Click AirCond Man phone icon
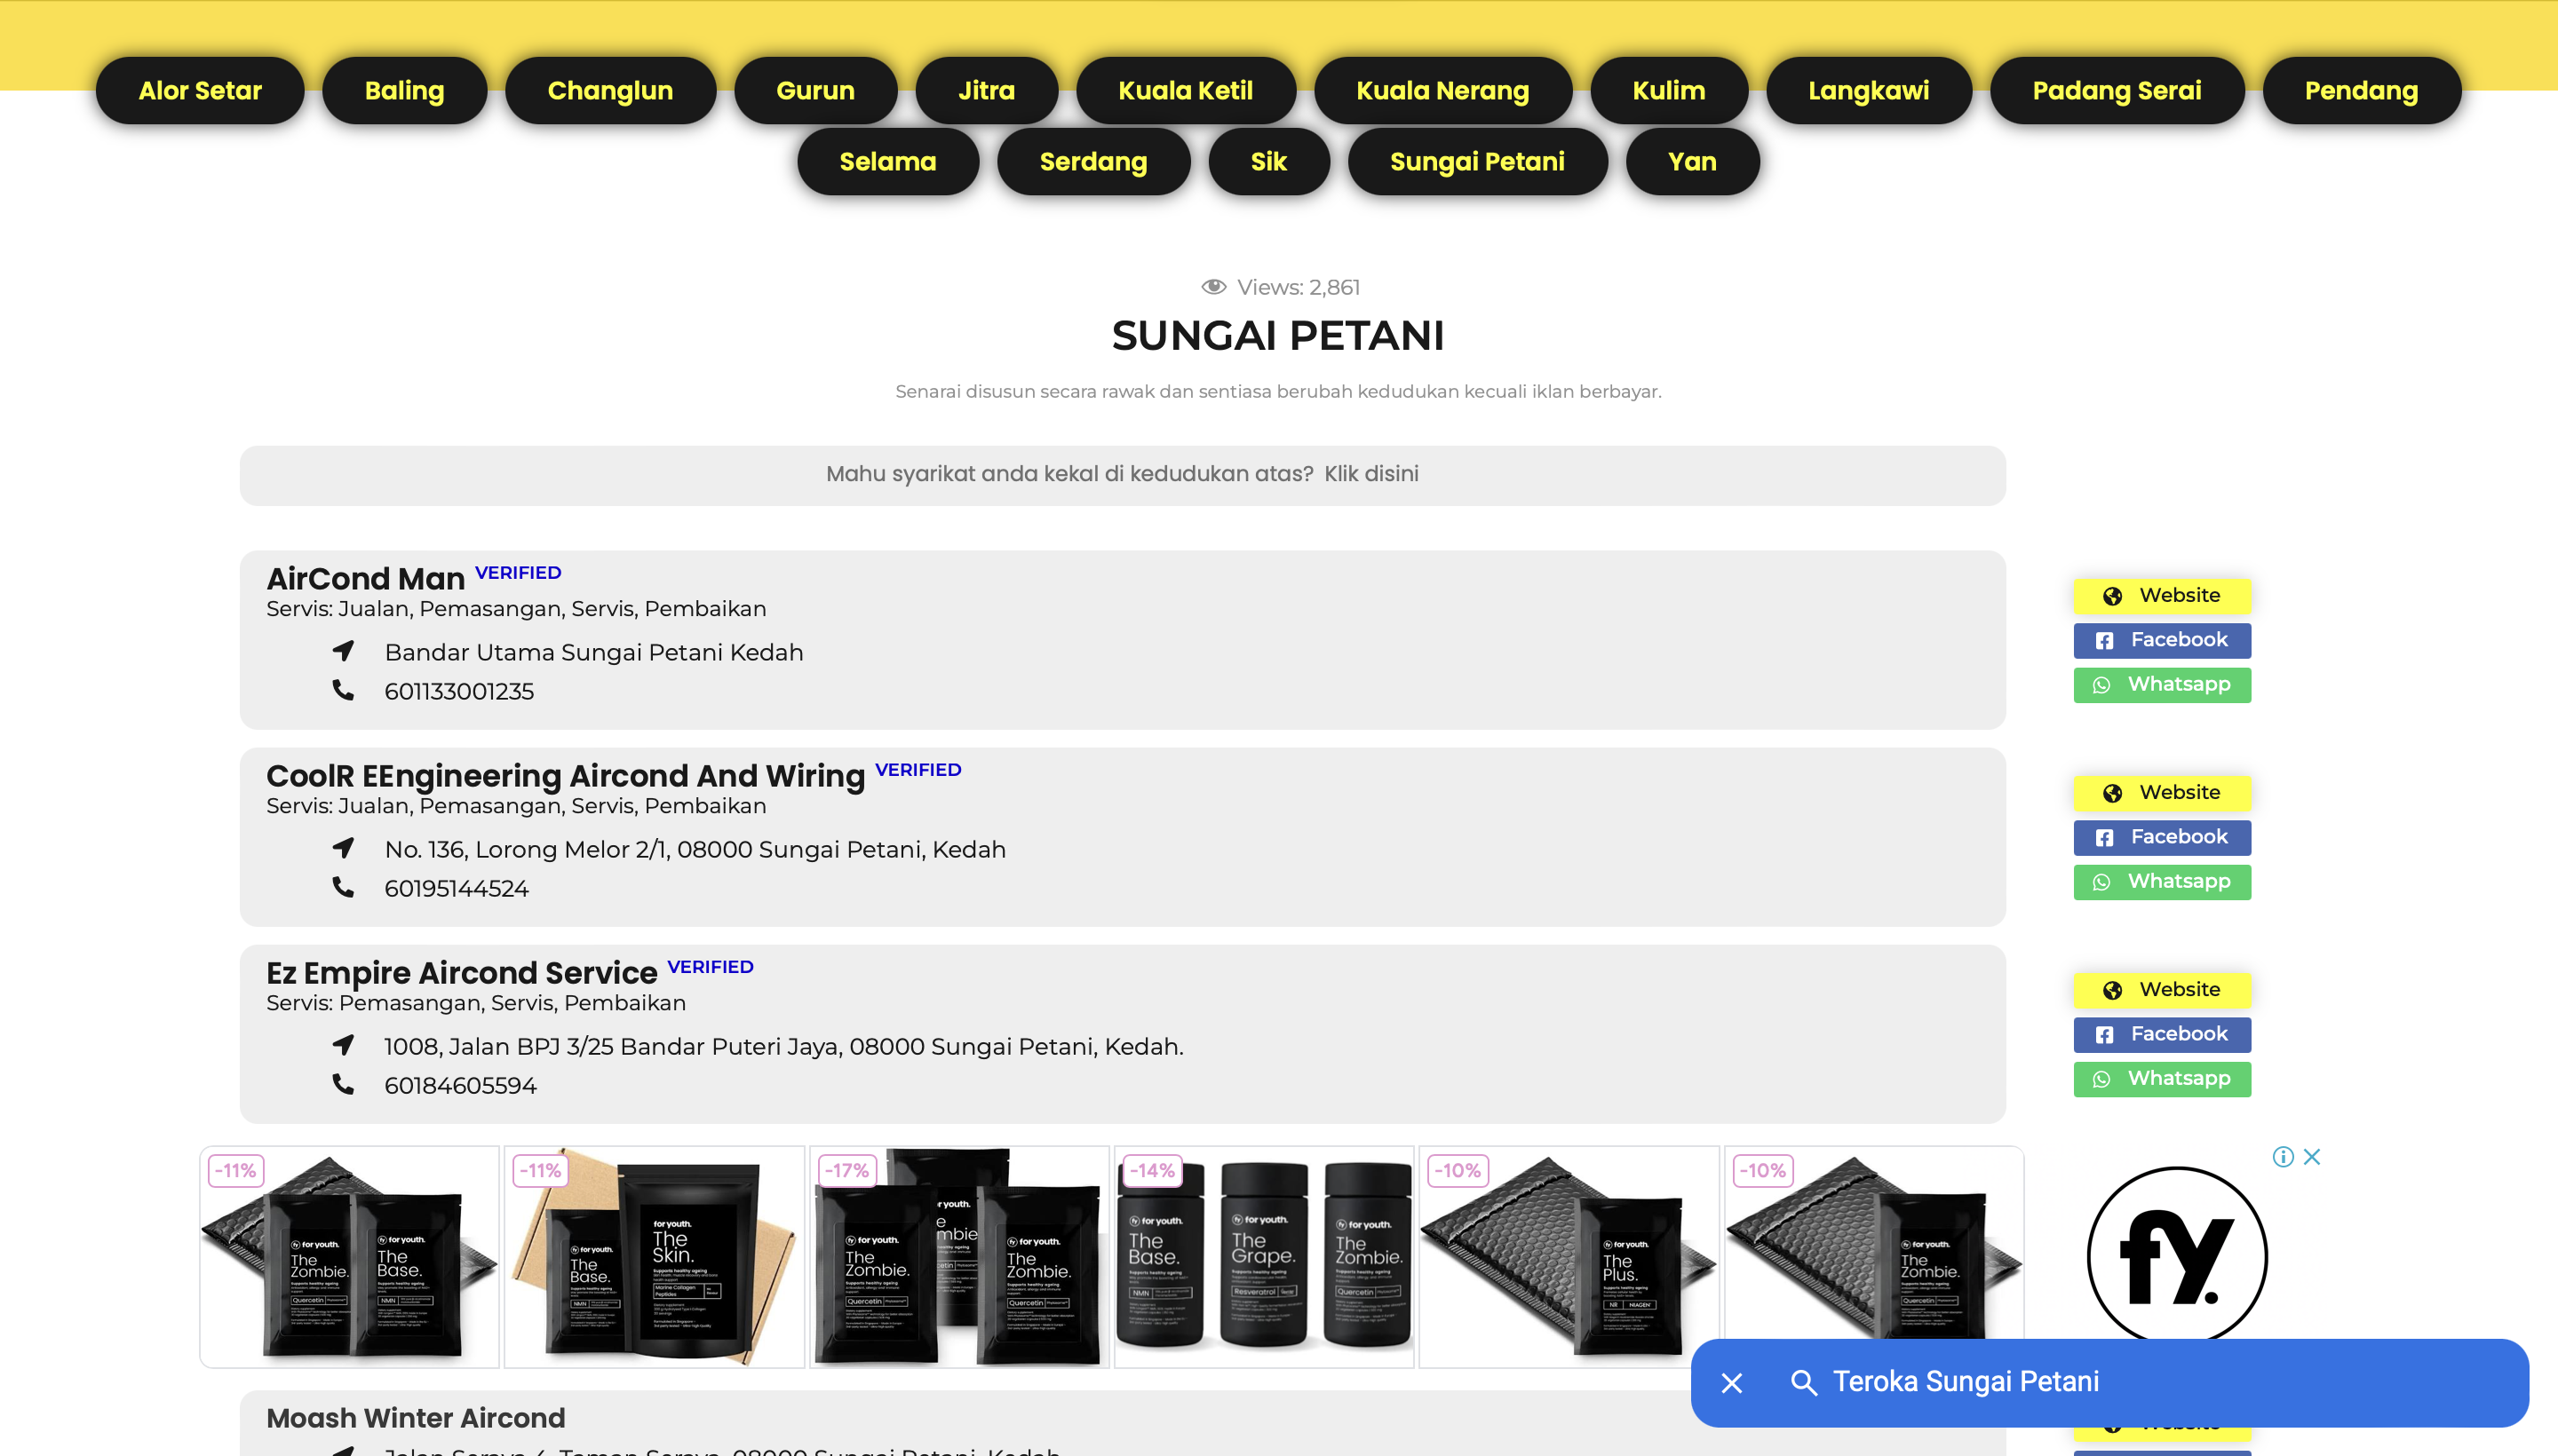This screenshot has height=1456, width=2558. 343,690
